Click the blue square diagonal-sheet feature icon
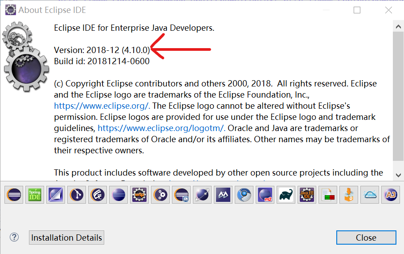Screen dimensions: 404x254 pyautogui.click(x=56, y=195)
